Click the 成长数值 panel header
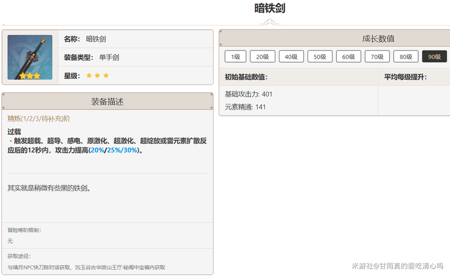Screen dimensions: 450x276 378,39
